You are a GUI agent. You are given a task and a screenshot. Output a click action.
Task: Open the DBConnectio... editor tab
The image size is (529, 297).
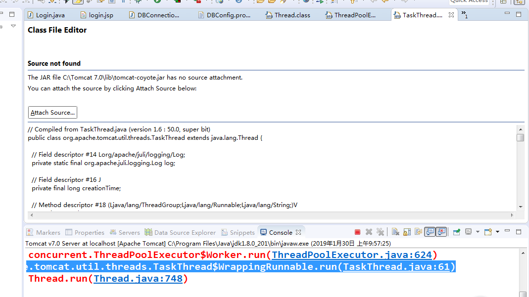pyautogui.click(x=154, y=15)
